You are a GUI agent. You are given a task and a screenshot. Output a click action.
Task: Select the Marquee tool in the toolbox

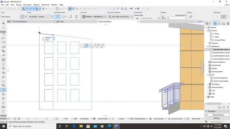(x=3, y=28)
